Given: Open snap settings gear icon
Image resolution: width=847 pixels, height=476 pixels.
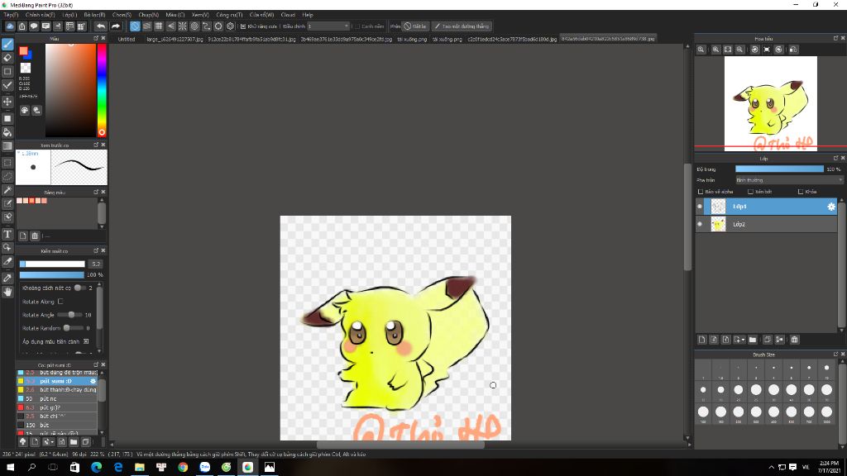Looking at the screenshot, I should click(x=230, y=26).
